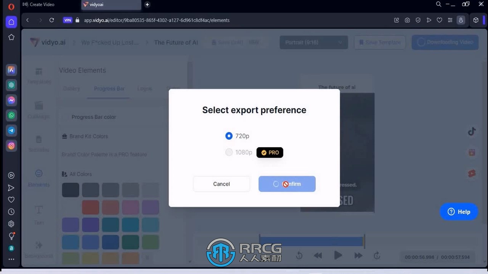Rewind the video preview
Image resolution: width=488 pixels, height=274 pixels.
point(318,256)
